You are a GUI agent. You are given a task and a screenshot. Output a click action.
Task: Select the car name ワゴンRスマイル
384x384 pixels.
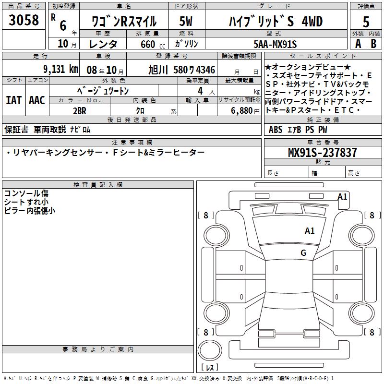tap(124, 21)
